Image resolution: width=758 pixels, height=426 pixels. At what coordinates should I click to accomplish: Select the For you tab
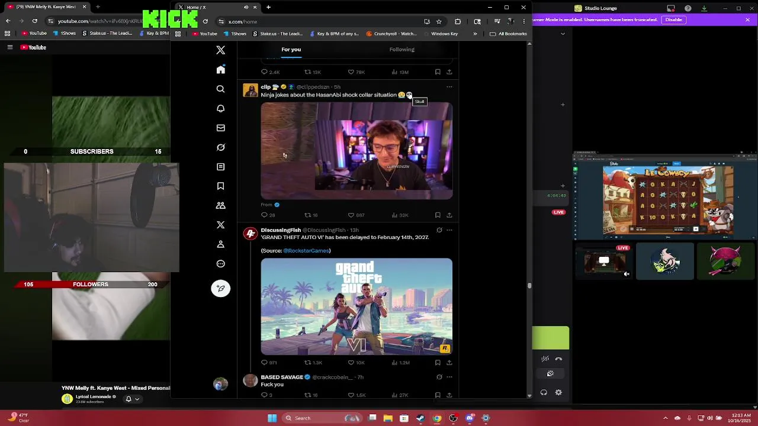click(x=291, y=50)
